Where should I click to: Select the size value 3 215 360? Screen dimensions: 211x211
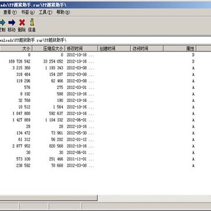click(21, 68)
